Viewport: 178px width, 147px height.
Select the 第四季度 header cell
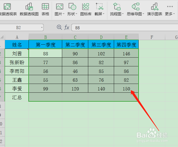pos(126,45)
